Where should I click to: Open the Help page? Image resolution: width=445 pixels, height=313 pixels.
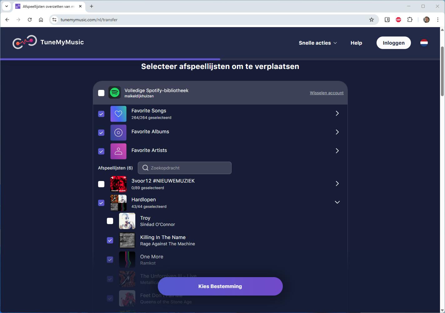click(356, 43)
